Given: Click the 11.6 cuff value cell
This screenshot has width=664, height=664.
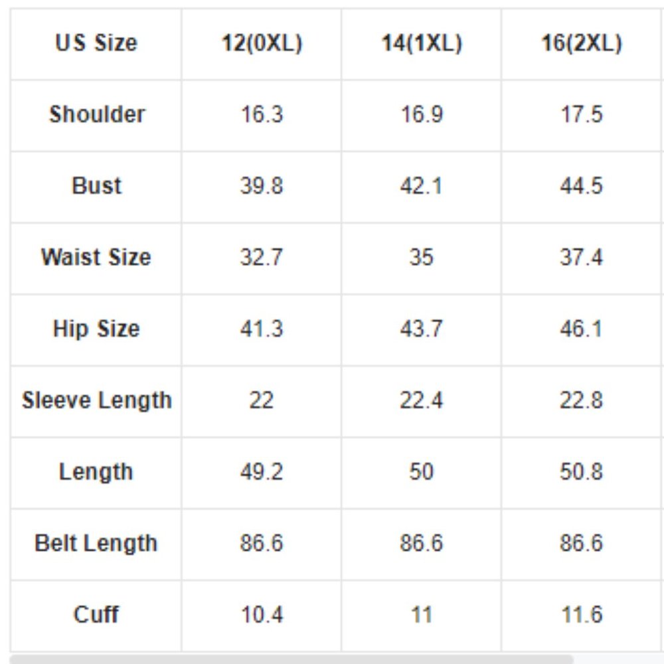Looking at the screenshot, I should [x=581, y=614].
